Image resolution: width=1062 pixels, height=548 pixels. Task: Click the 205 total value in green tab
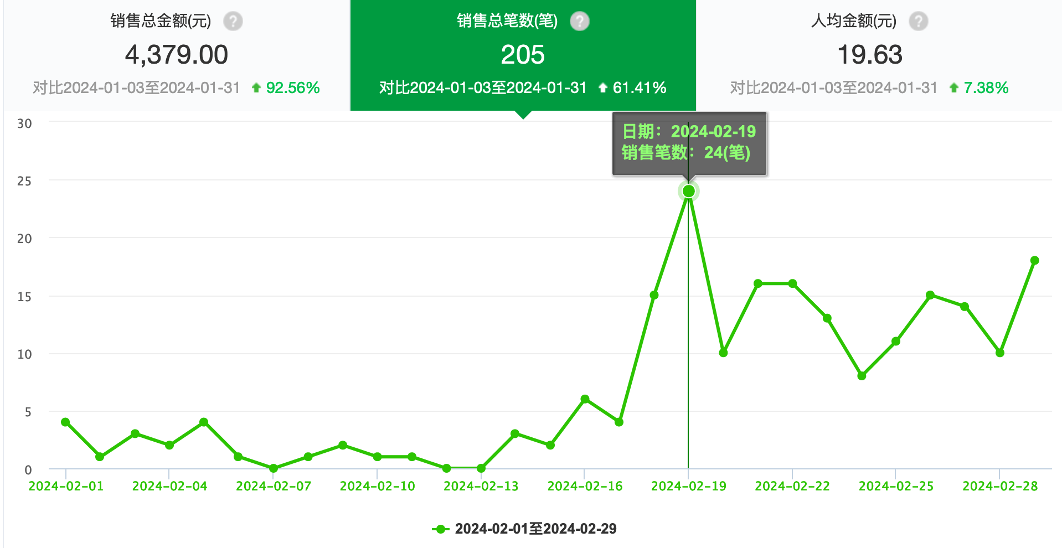[x=523, y=55]
